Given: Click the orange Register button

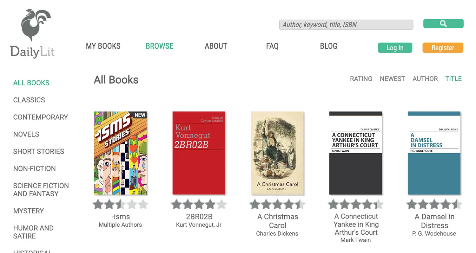Looking at the screenshot, I should coord(443,48).
